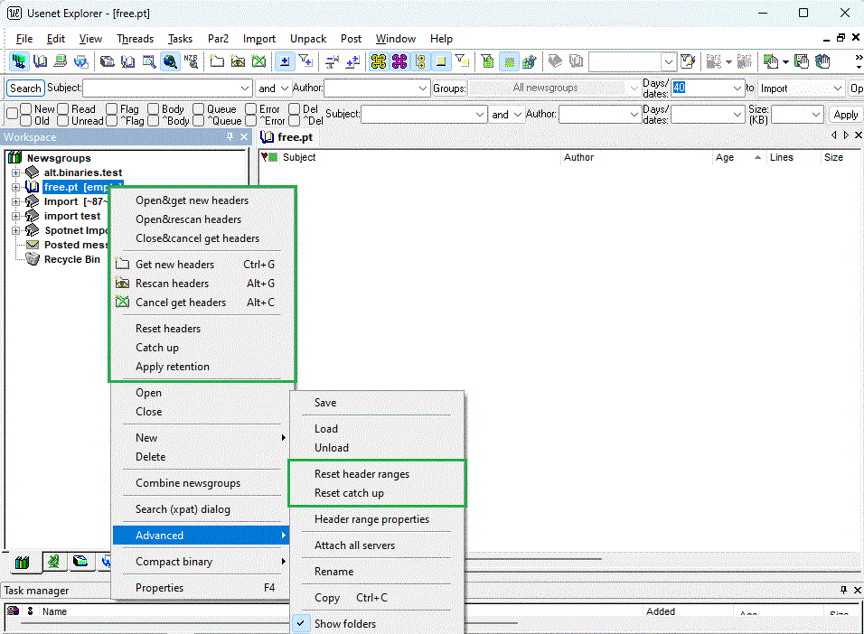Click the green-crossed cancel headers toolbar icon
The width and height of the screenshot is (864, 634).
point(259,61)
